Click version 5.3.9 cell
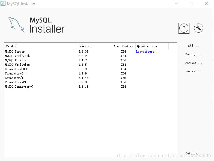The width and height of the screenshot is (214, 161). (x=82, y=69)
